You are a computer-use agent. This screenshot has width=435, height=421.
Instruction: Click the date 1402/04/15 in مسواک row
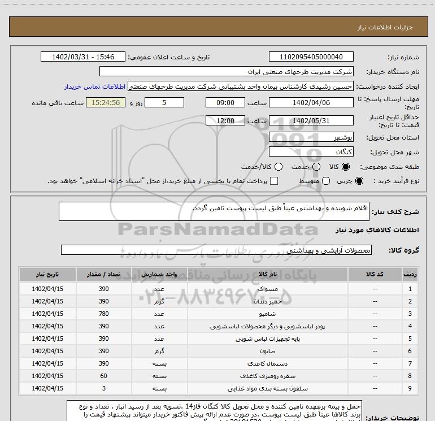tap(47, 289)
